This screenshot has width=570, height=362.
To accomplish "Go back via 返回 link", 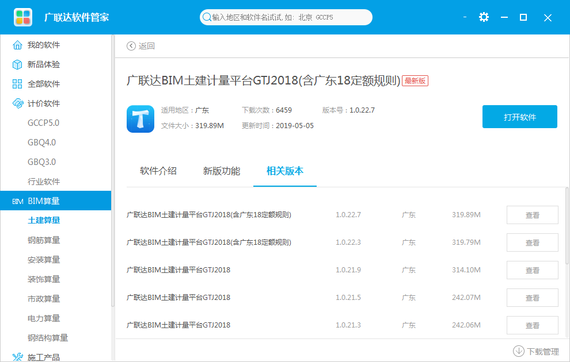I will (146, 46).
